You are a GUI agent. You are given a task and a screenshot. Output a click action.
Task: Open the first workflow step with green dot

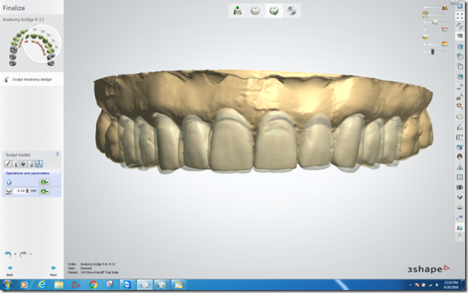[238, 11]
